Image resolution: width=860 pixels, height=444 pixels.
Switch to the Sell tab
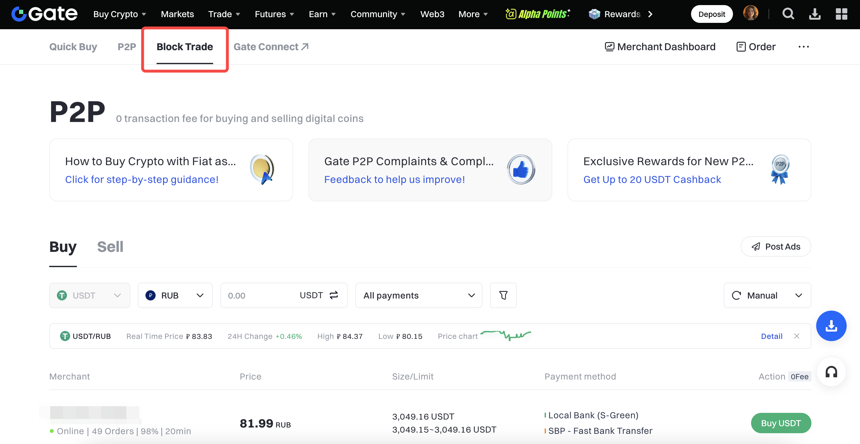110,247
